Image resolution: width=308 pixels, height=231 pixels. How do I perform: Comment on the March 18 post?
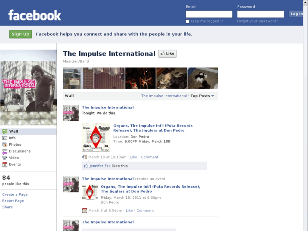tap(150, 157)
